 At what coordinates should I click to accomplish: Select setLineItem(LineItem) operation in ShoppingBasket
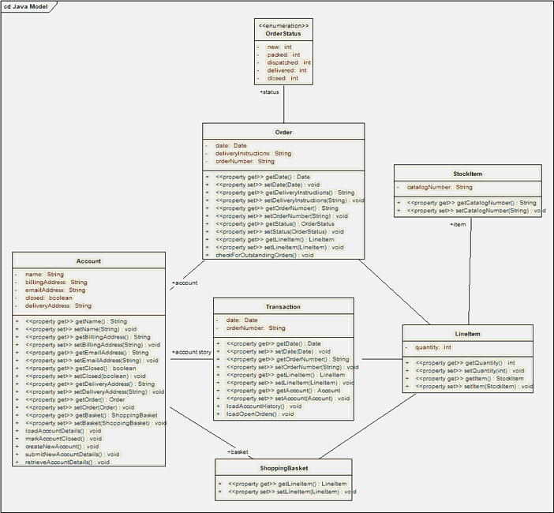[x=292, y=492]
